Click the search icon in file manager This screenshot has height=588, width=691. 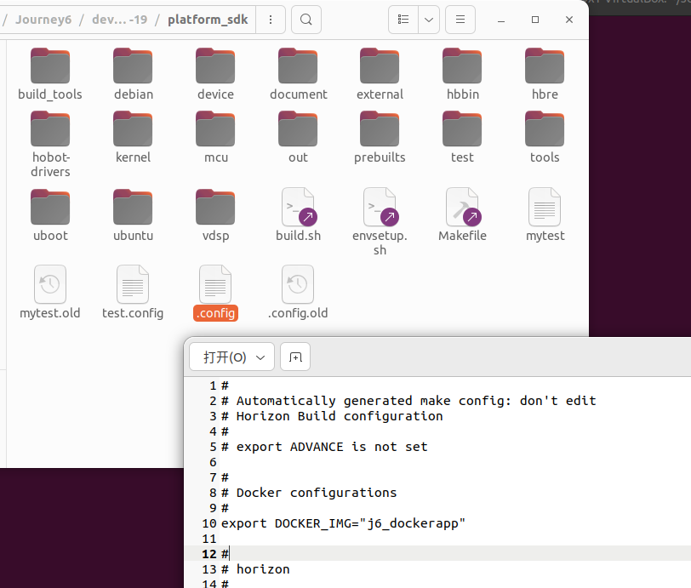pos(306,19)
